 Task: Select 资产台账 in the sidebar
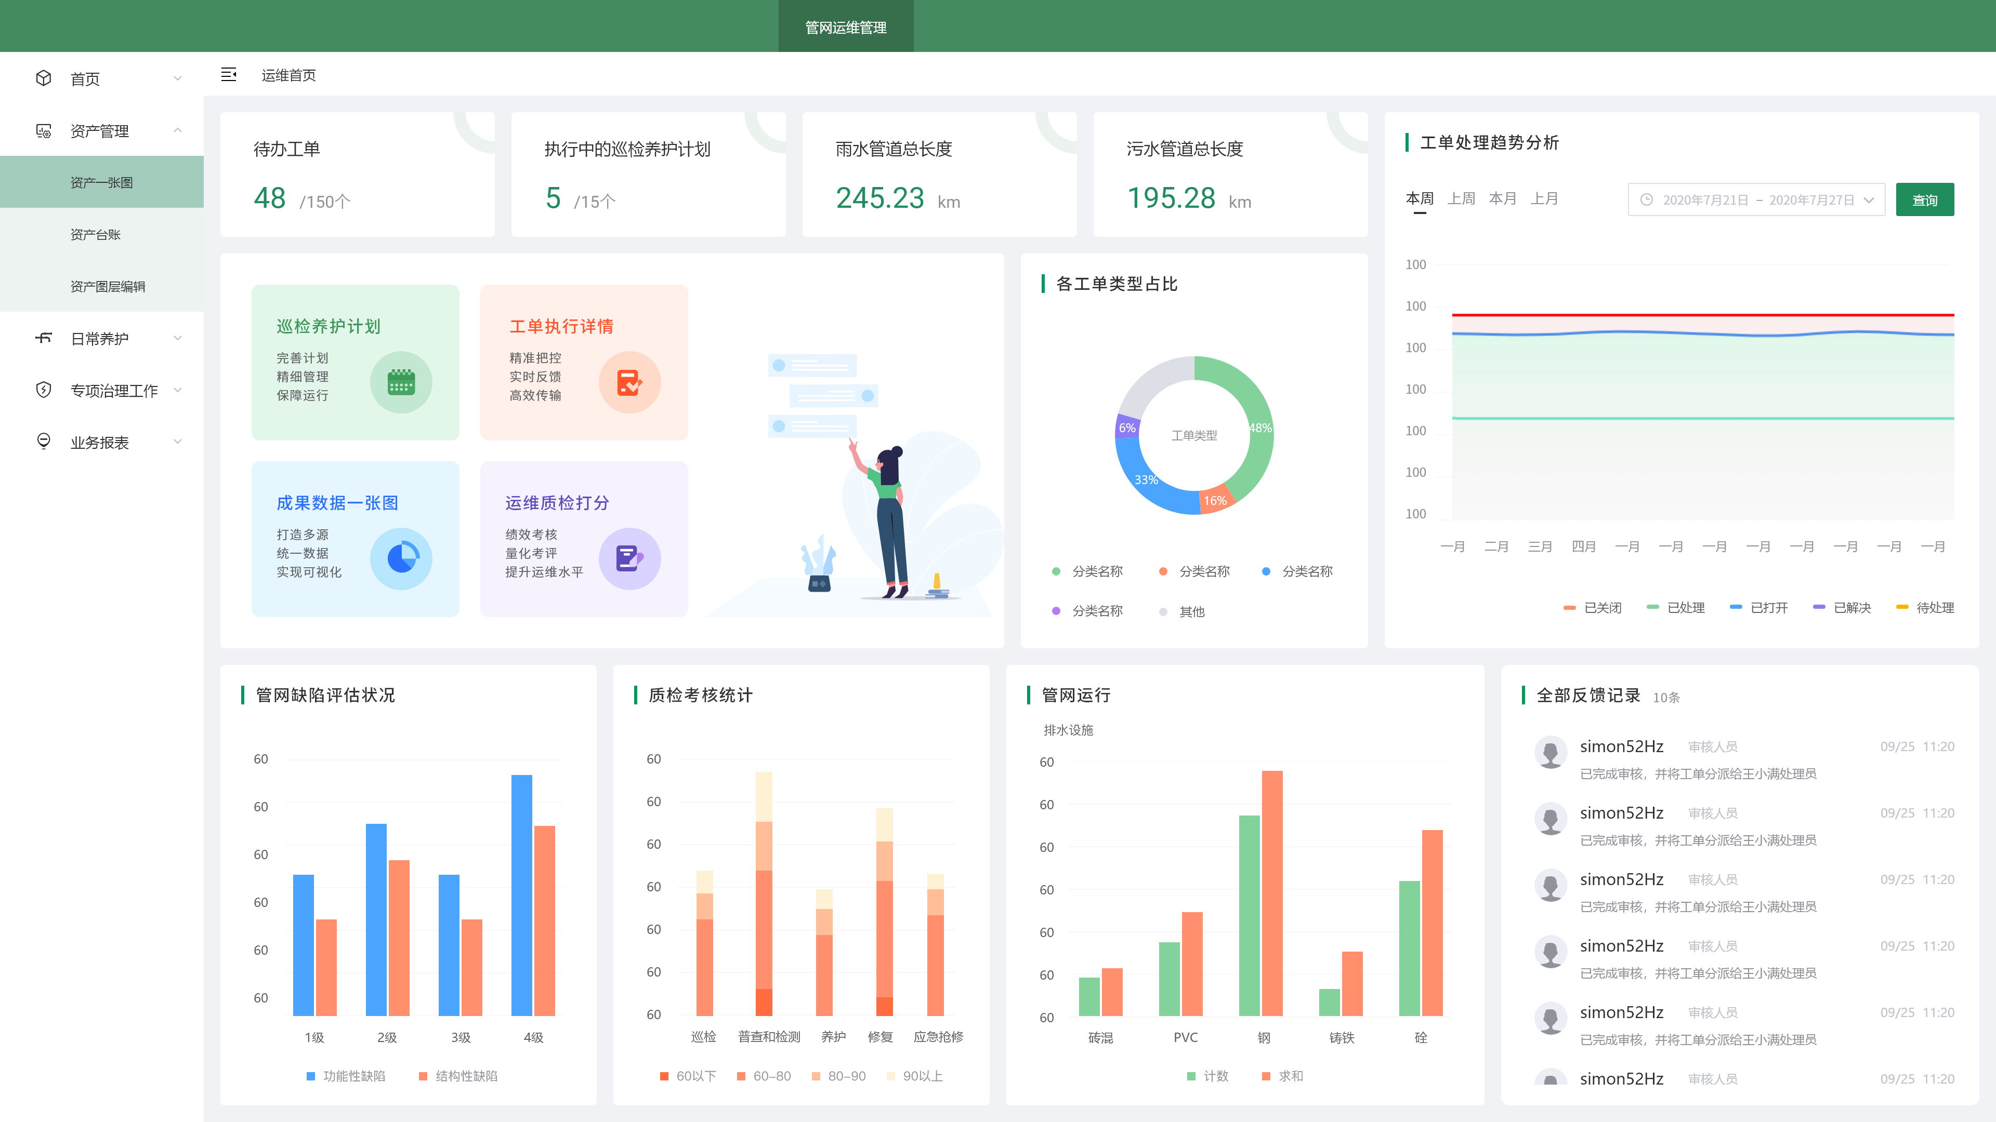pyautogui.click(x=95, y=235)
